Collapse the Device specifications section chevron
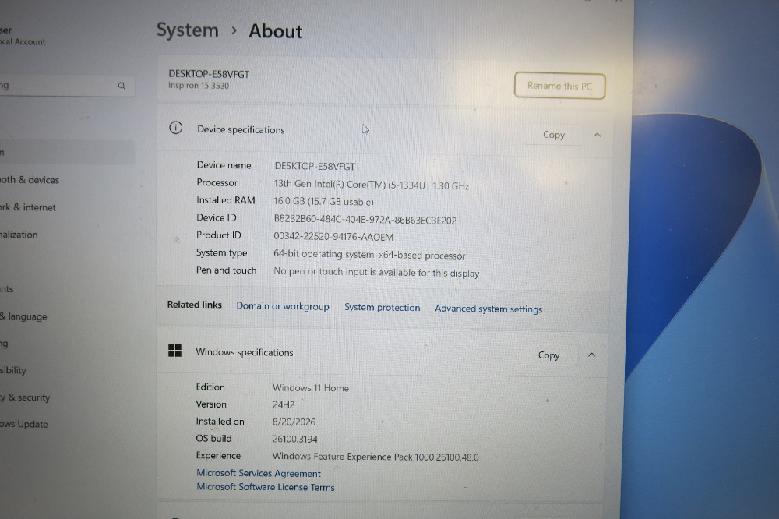This screenshot has height=519, width=779. 597,135
